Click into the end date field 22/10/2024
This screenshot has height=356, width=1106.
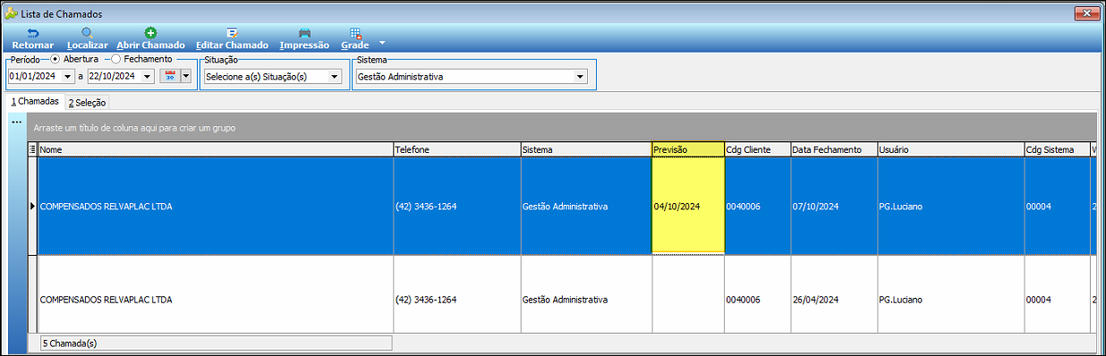click(x=115, y=77)
